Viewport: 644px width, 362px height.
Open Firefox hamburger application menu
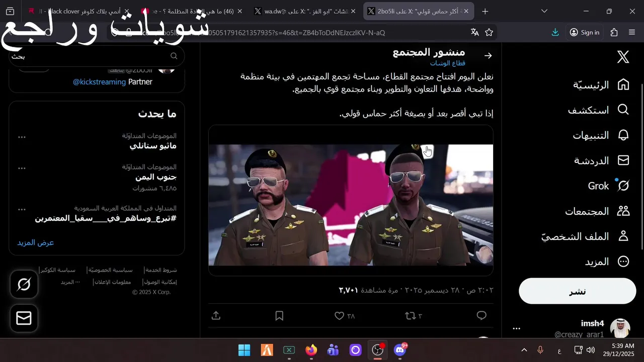632,32
